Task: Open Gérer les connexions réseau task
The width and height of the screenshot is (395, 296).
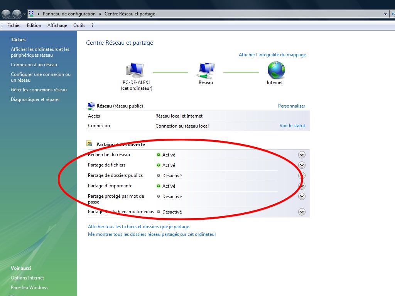Action: 39,90
